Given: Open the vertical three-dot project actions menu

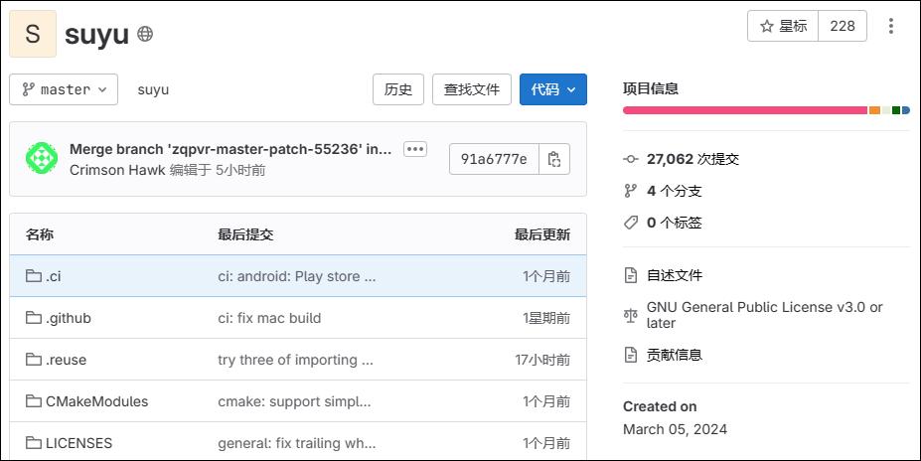Looking at the screenshot, I should (890, 26).
